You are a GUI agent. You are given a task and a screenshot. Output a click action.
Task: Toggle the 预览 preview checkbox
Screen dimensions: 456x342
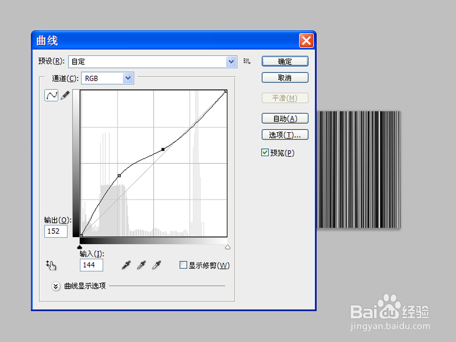pos(264,152)
